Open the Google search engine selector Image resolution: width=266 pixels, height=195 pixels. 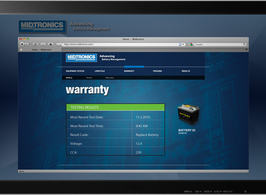(191, 44)
